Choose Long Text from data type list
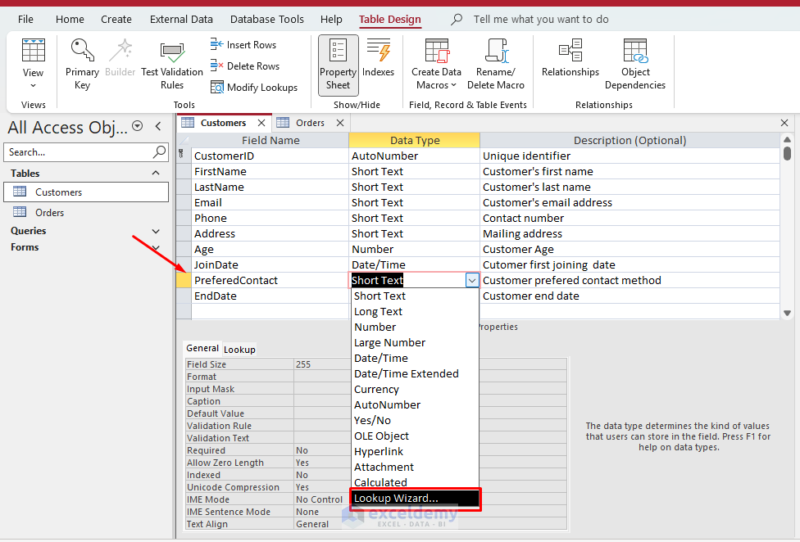Viewport: 800px width, 542px height. click(x=416, y=311)
